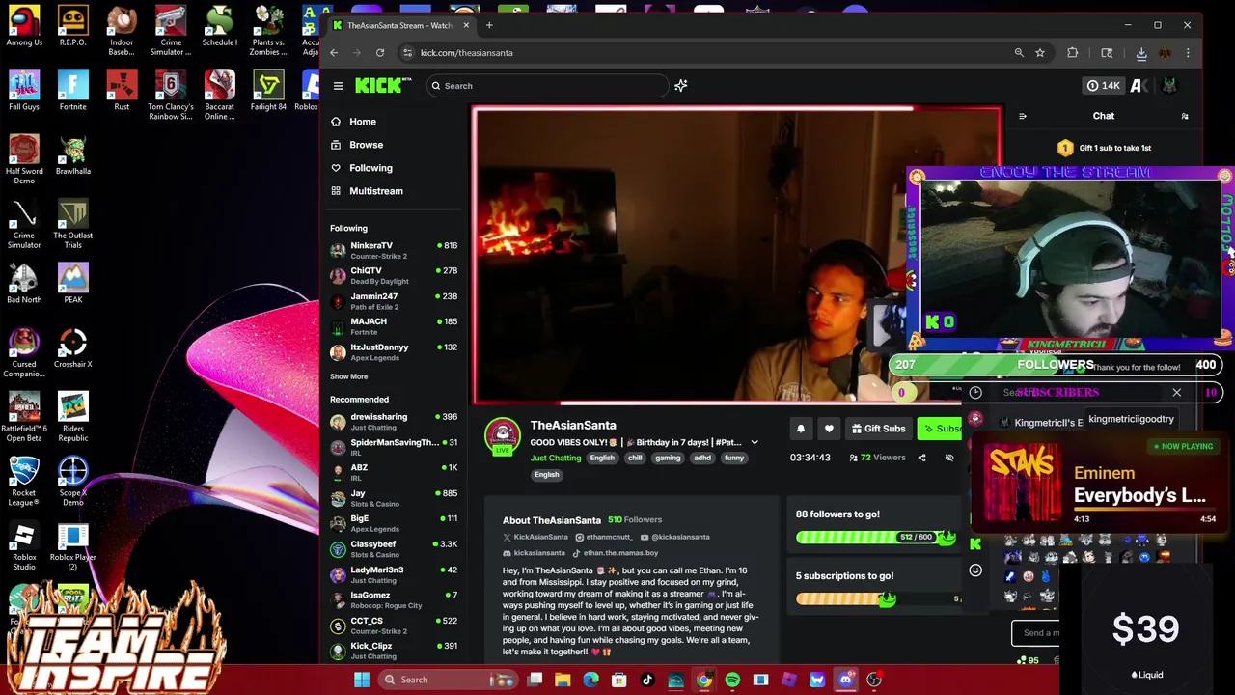Screen dimensions: 1235x695
Task: Click the Gift 1 sub banner in chat
Action: coord(1104,148)
